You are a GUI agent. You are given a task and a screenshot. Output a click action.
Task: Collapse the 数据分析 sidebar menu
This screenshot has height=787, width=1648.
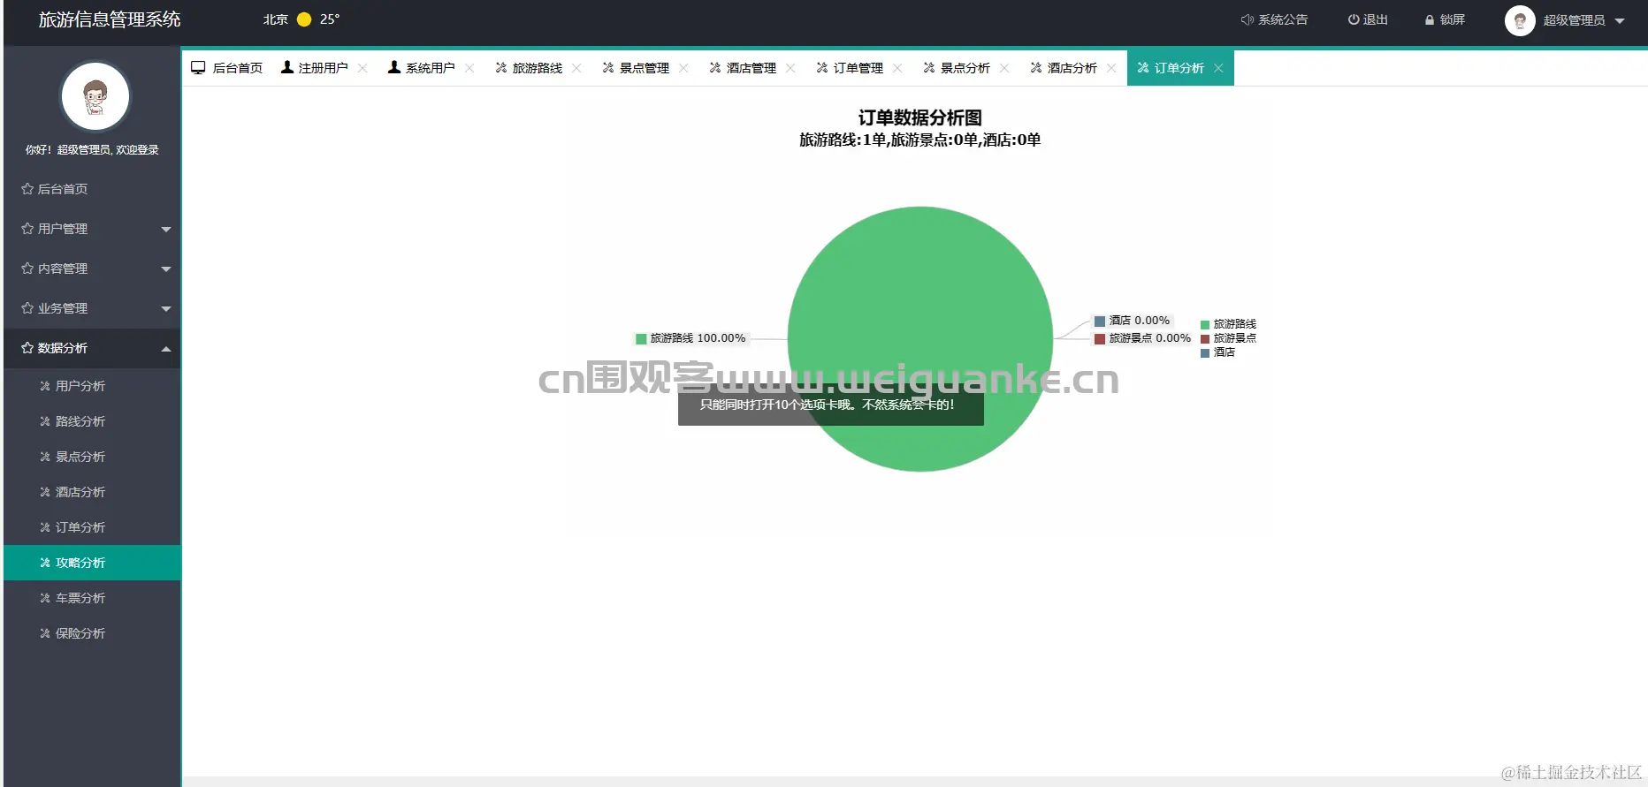click(x=92, y=348)
